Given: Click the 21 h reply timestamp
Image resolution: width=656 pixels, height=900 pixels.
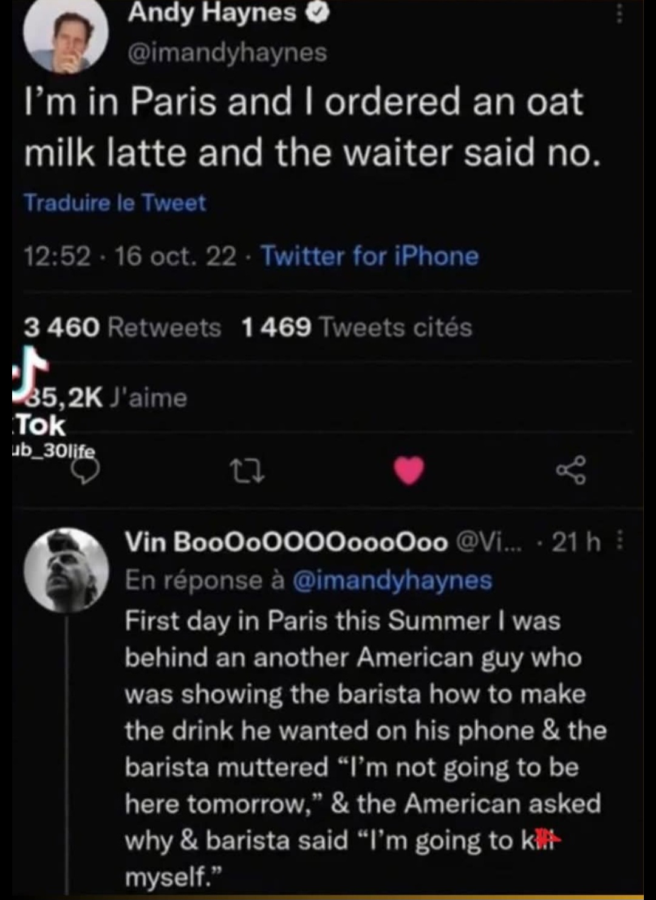Looking at the screenshot, I should tap(575, 542).
